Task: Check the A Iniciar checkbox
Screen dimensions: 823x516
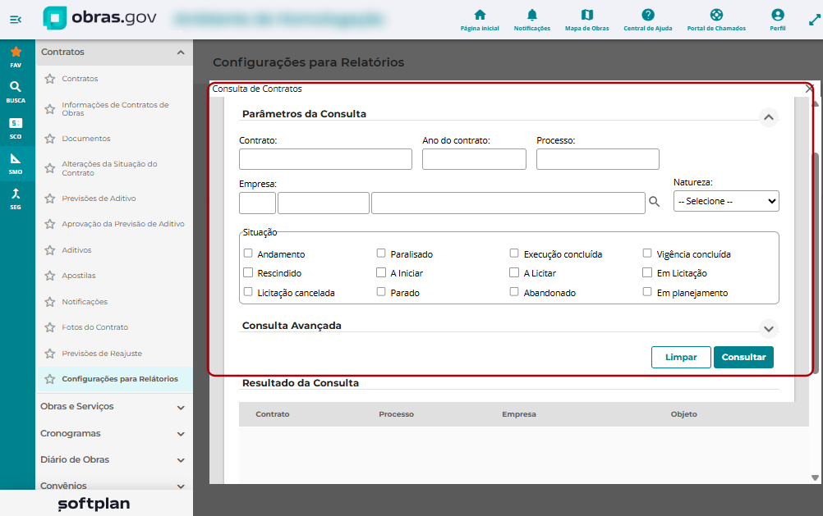Action: click(381, 272)
